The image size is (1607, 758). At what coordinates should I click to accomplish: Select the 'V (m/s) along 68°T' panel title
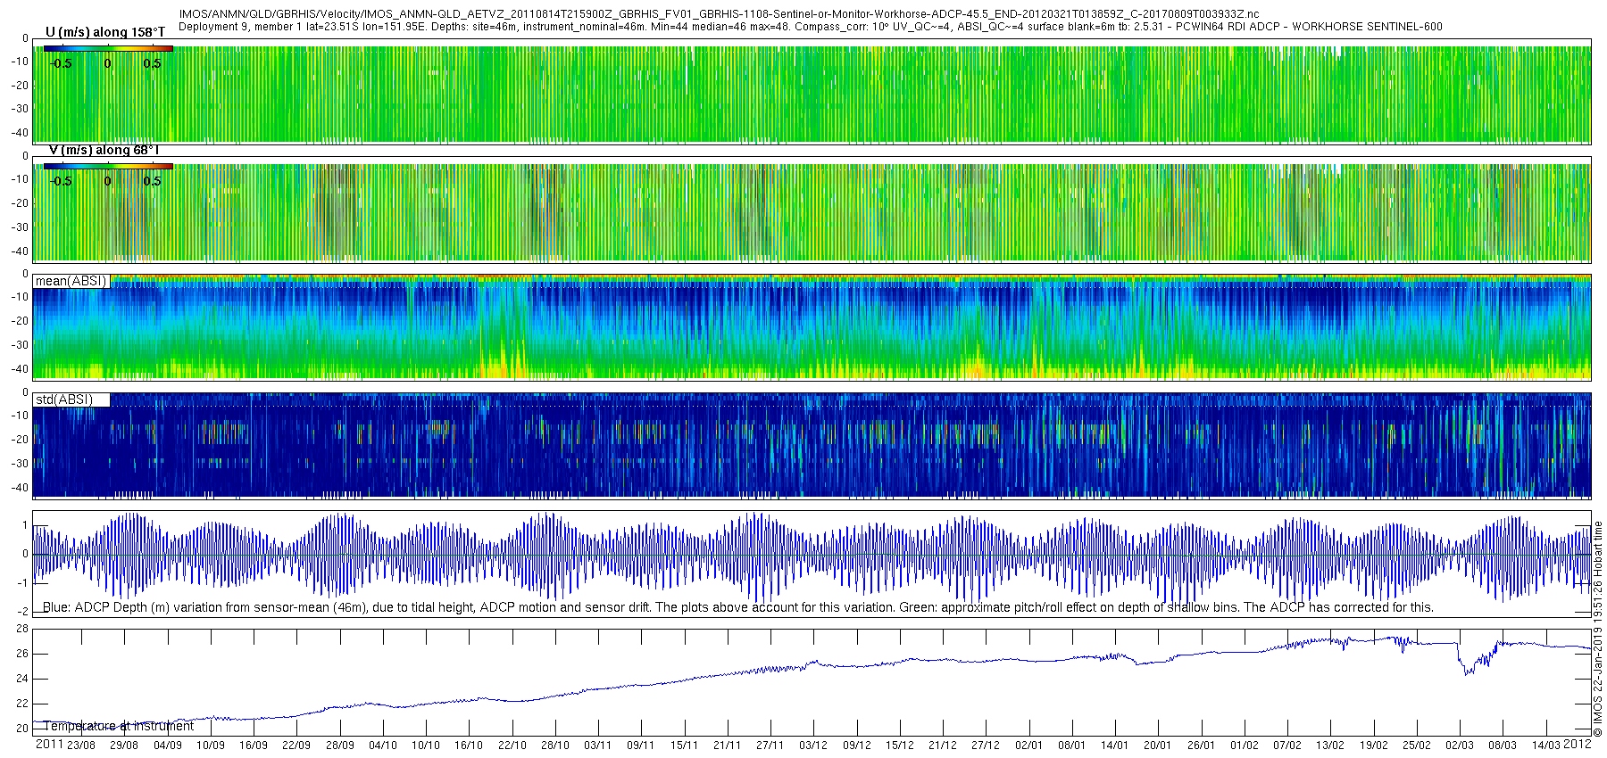tap(104, 150)
